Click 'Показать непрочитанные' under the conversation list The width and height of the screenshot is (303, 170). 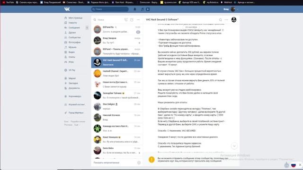tap(107, 162)
